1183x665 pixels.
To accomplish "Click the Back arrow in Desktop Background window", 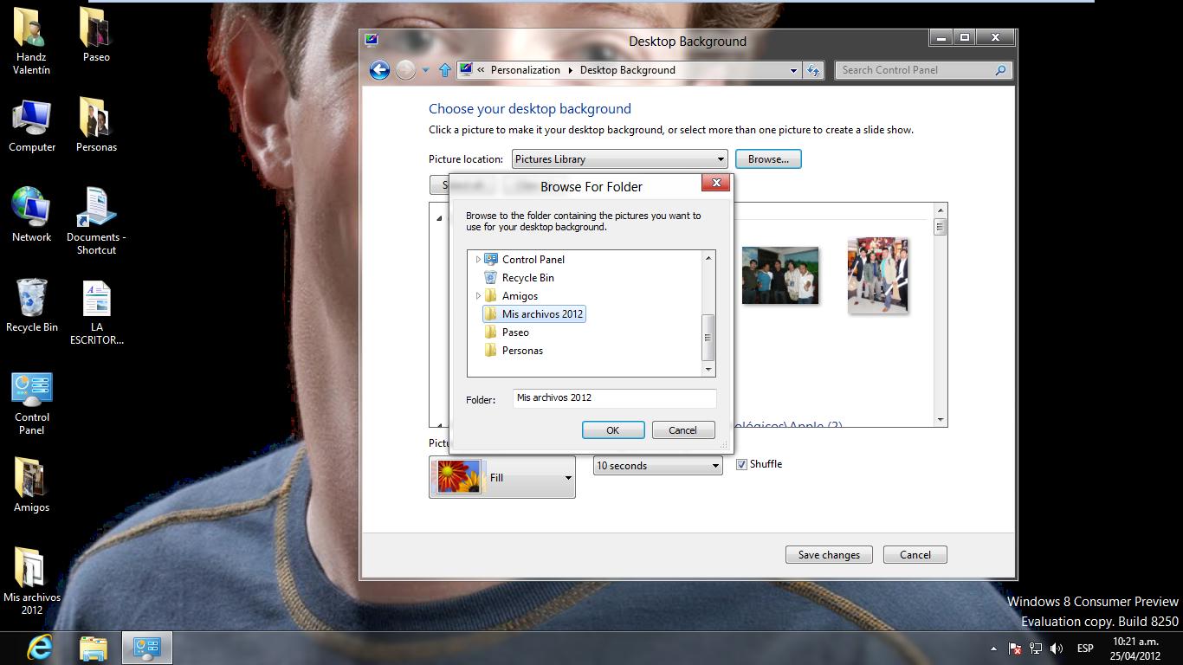I will coord(379,70).
